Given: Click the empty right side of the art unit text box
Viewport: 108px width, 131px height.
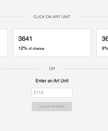Looking at the screenshot, I should [x=62, y=93].
